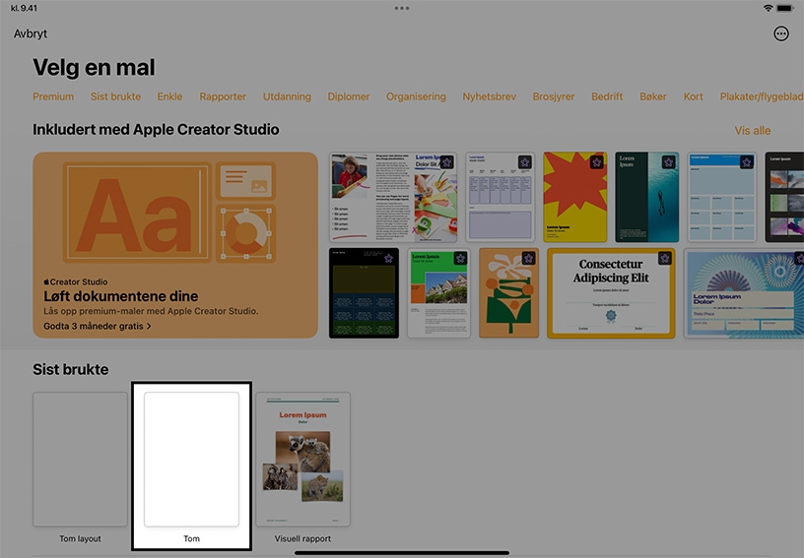Screen dimensions: 804x558
Task: Tap Godta 3 måneder gratis link
Action: [97, 326]
